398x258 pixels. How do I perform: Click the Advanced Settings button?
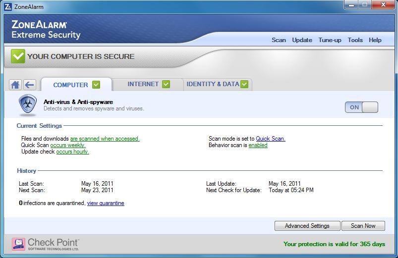click(307, 226)
